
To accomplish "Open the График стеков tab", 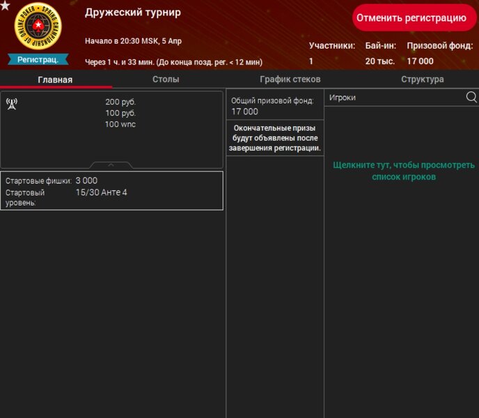I will (290, 79).
